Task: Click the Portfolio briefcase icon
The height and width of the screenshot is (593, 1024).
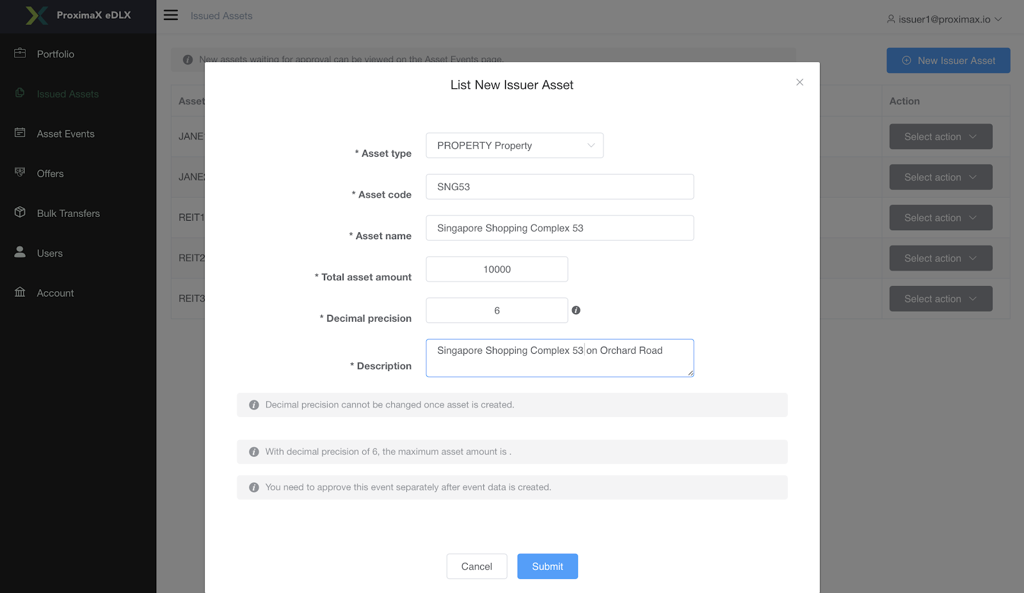Action: coord(20,53)
